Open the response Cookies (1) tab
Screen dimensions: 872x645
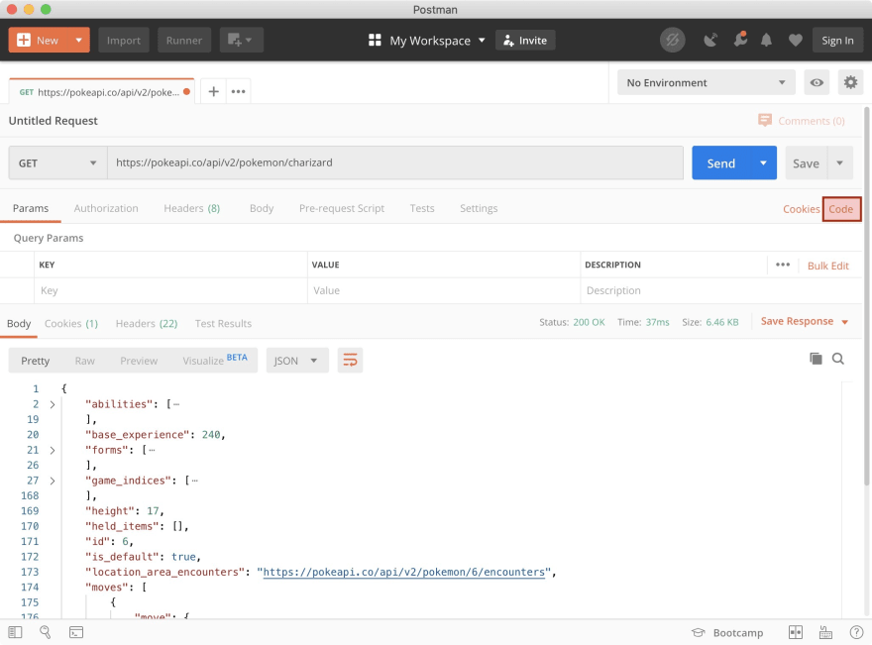[x=71, y=324]
